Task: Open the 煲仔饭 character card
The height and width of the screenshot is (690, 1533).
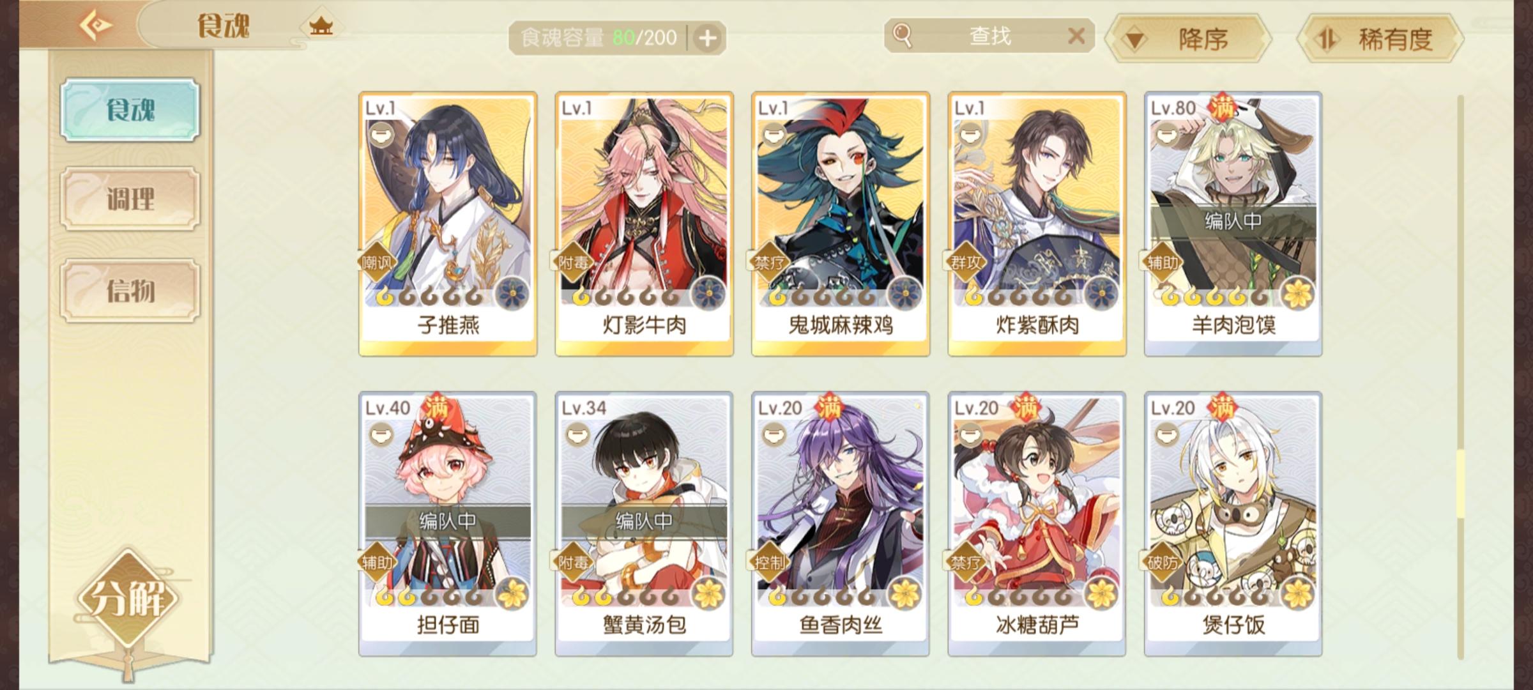Action: 1233,524
